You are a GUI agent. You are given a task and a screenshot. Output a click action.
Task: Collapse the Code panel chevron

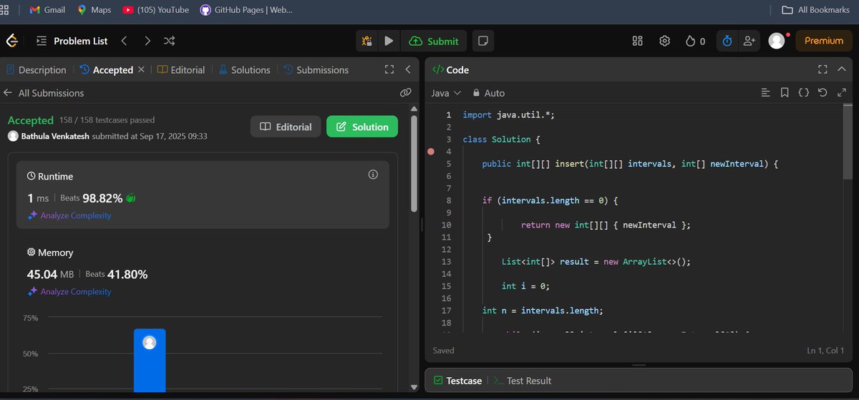[x=842, y=69]
